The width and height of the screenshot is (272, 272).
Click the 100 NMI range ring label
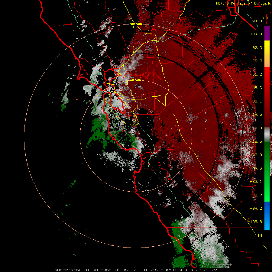pos(136,24)
